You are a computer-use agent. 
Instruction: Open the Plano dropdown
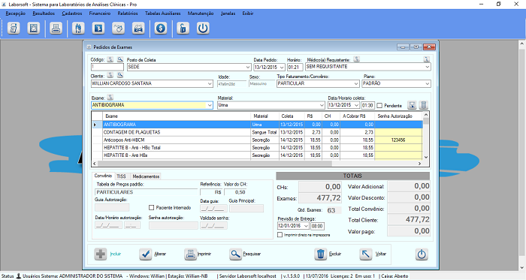pyautogui.click(x=428, y=83)
